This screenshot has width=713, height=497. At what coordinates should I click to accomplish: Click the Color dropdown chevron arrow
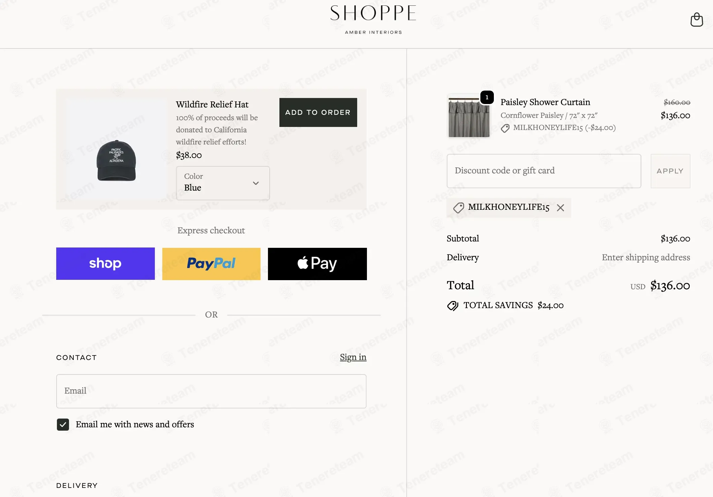[x=256, y=183]
